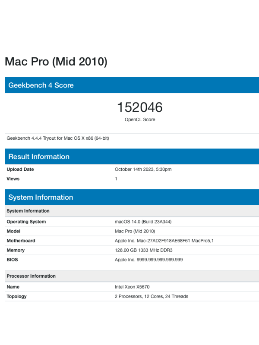Click the BIOS row label
The height and width of the screenshot is (345, 259).
12,260
